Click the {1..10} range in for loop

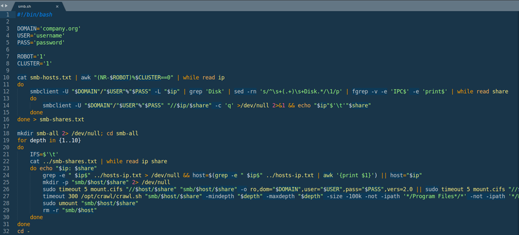click(x=70, y=140)
